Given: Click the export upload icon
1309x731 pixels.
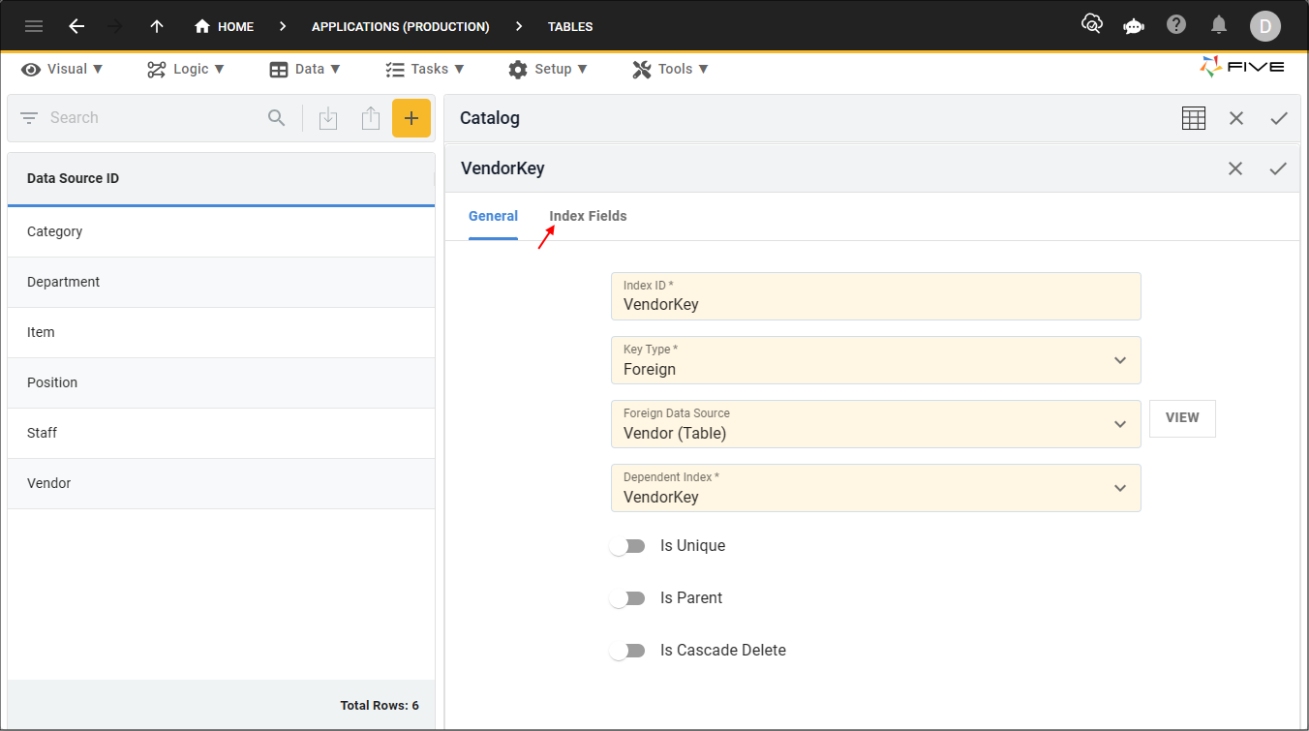Looking at the screenshot, I should click(370, 118).
